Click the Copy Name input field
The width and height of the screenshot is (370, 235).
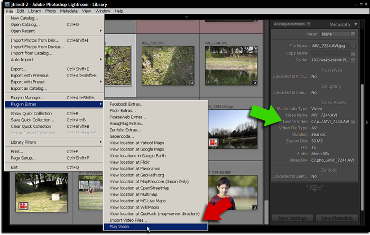[330, 53]
